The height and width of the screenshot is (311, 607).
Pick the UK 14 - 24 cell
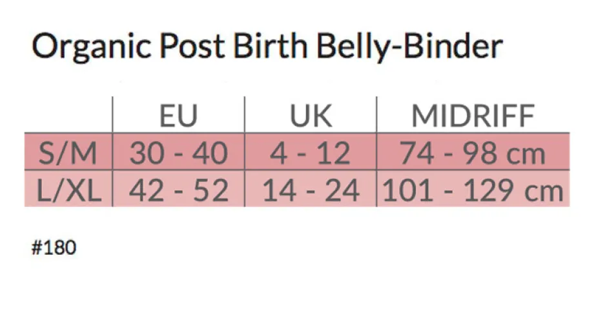coord(311,192)
